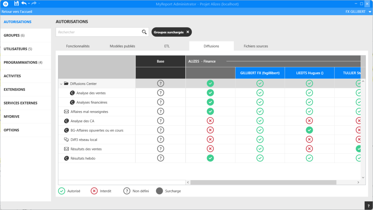Click the Analyse des ventes diffusion icon
The height and width of the screenshot is (210, 373).
73,93
